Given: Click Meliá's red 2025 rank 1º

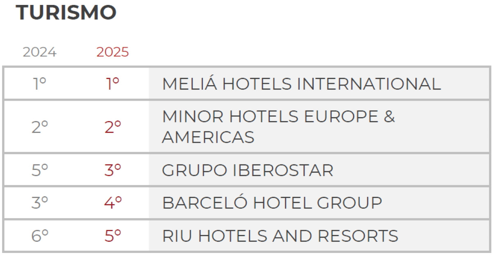Looking at the screenshot, I should (x=113, y=84).
